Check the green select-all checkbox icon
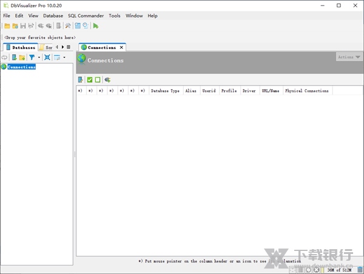This screenshot has height=274, width=364. pos(90,79)
